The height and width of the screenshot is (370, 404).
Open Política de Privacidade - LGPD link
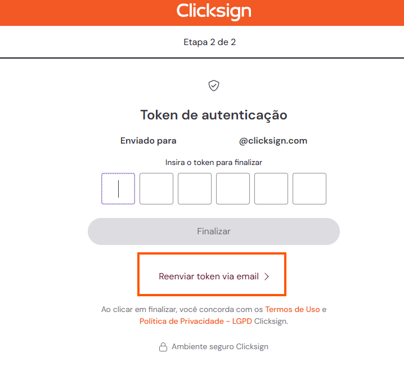coord(196,321)
